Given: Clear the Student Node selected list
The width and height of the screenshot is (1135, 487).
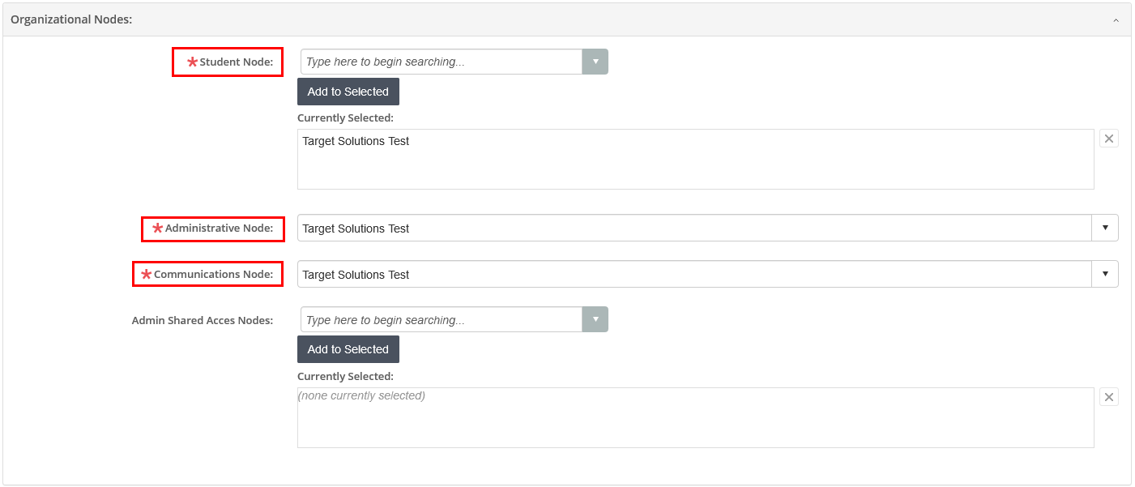Looking at the screenshot, I should point(1108,138).
